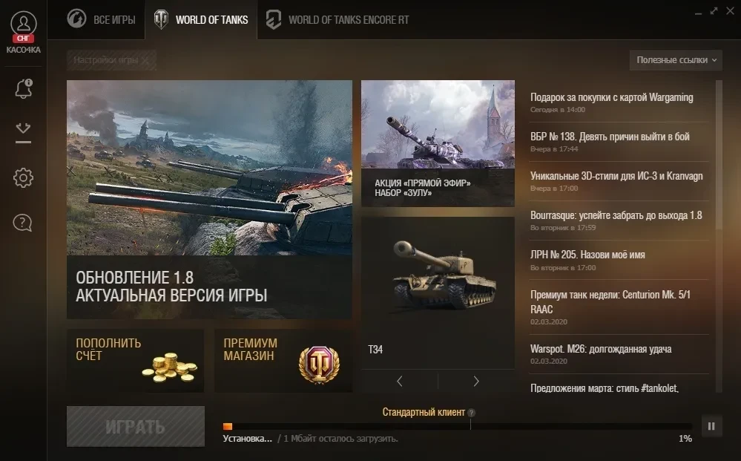
Task: Click the news list scrollbar
Action: click(x=719, y=236)
